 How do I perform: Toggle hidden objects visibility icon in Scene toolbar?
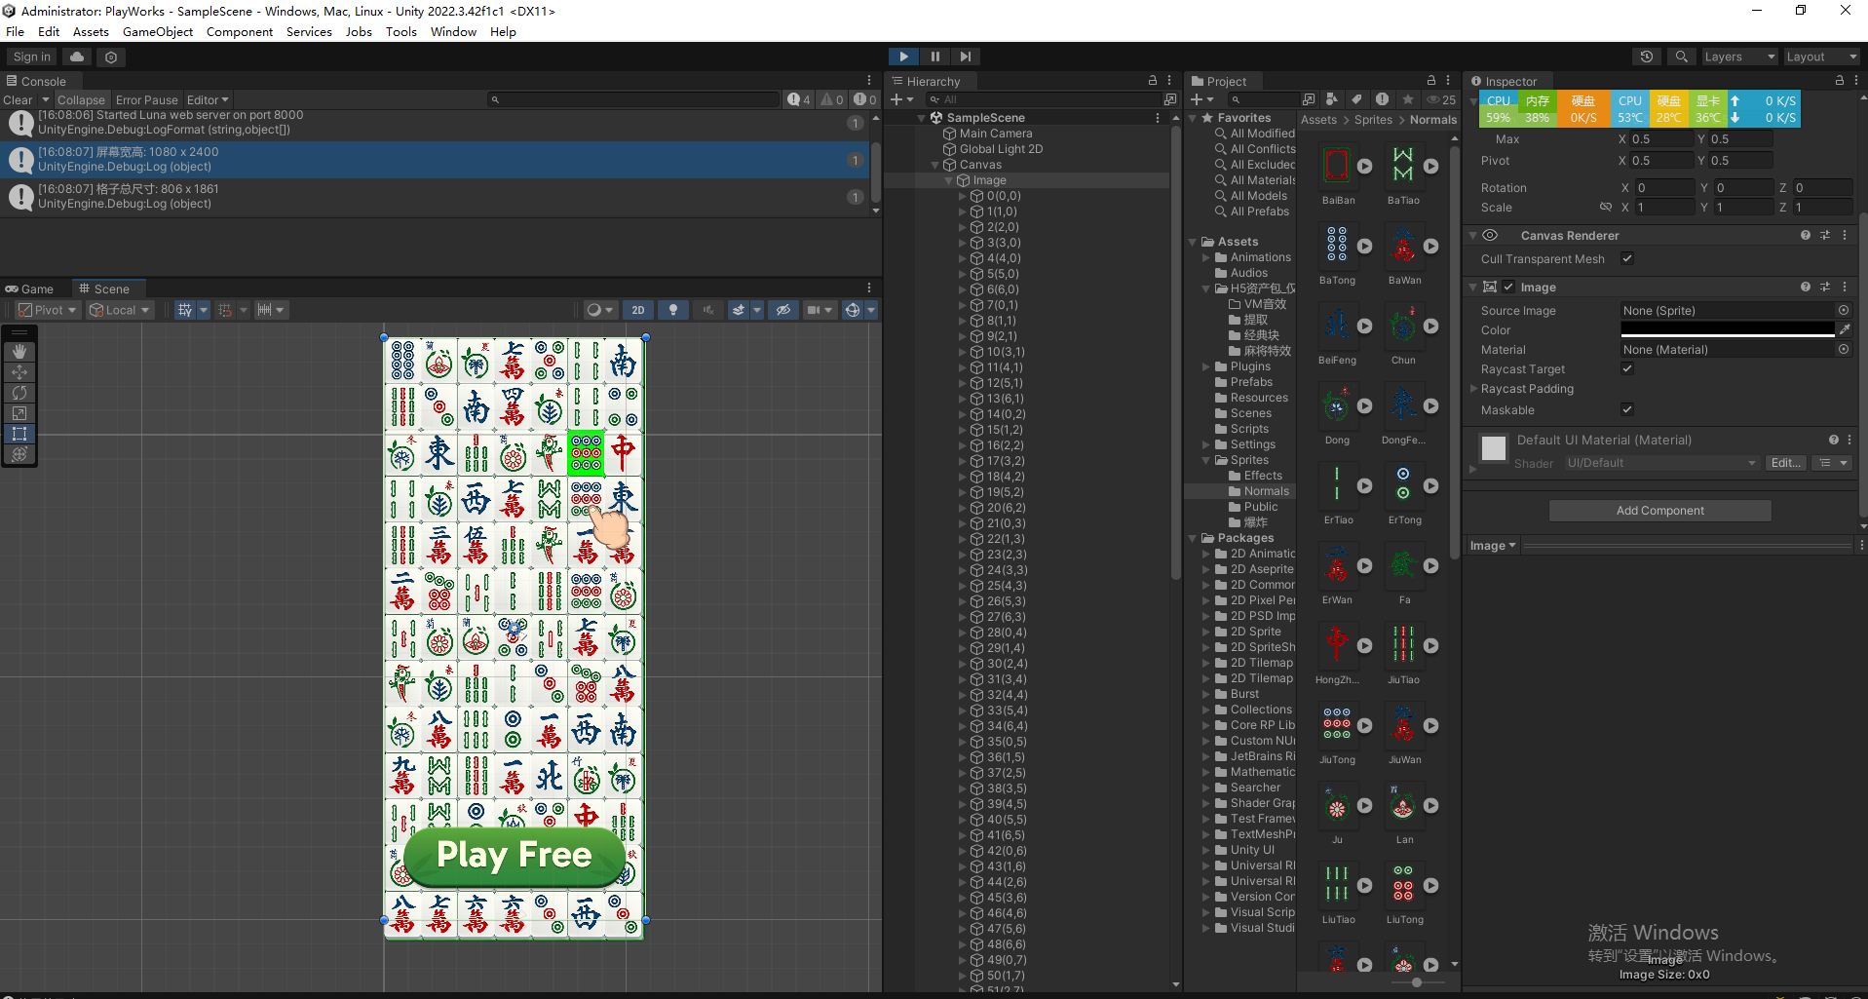tap(782, 310)
